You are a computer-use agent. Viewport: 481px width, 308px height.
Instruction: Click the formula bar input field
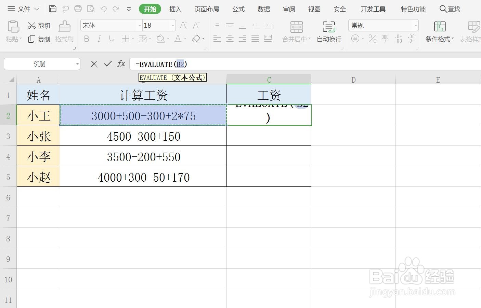point(305,64)
